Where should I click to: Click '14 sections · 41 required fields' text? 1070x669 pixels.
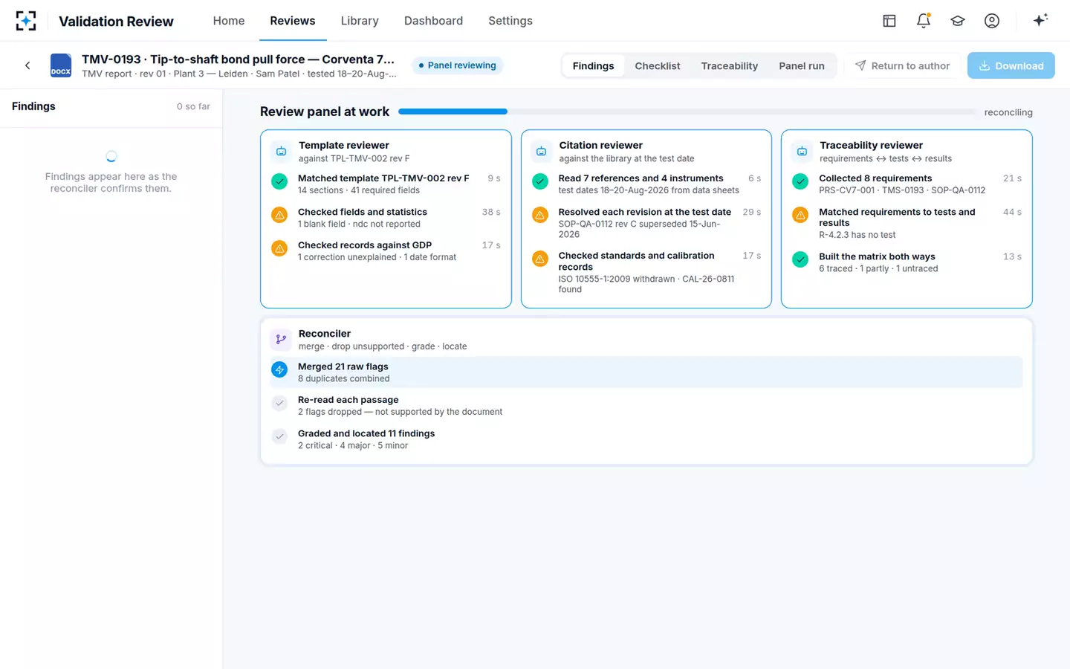359,190
